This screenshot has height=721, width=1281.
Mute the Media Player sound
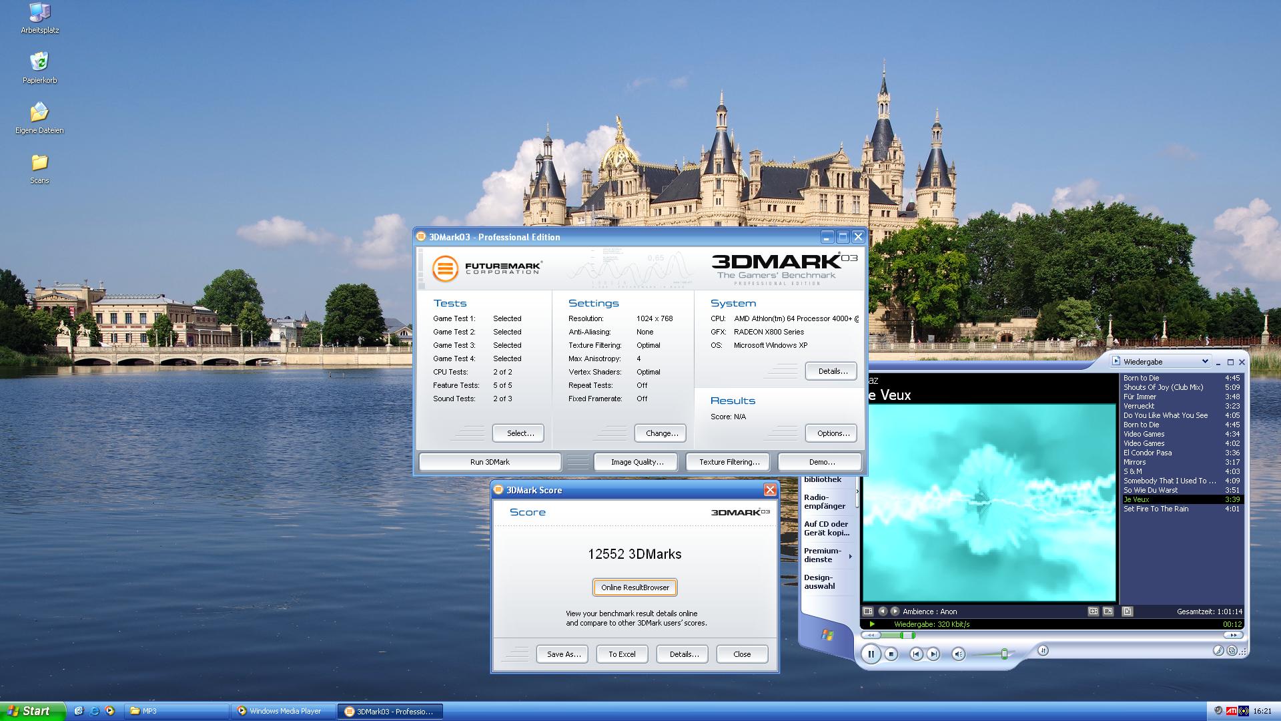(x=958, y=654)
